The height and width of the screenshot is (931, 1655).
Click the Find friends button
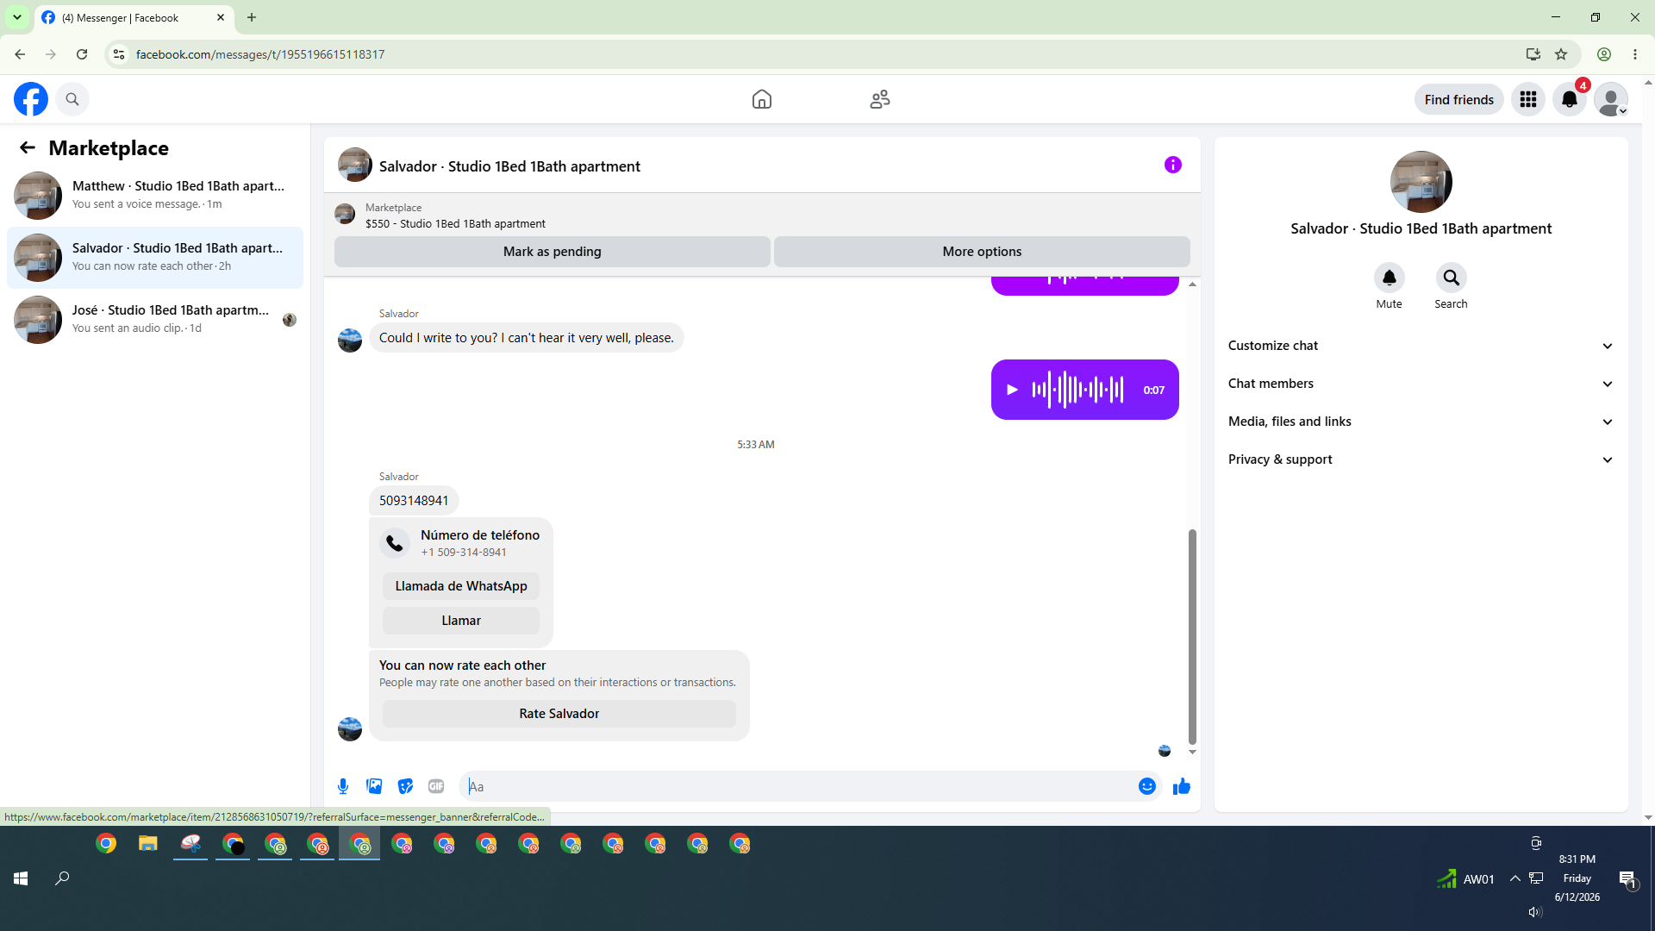click(1459, 99)
